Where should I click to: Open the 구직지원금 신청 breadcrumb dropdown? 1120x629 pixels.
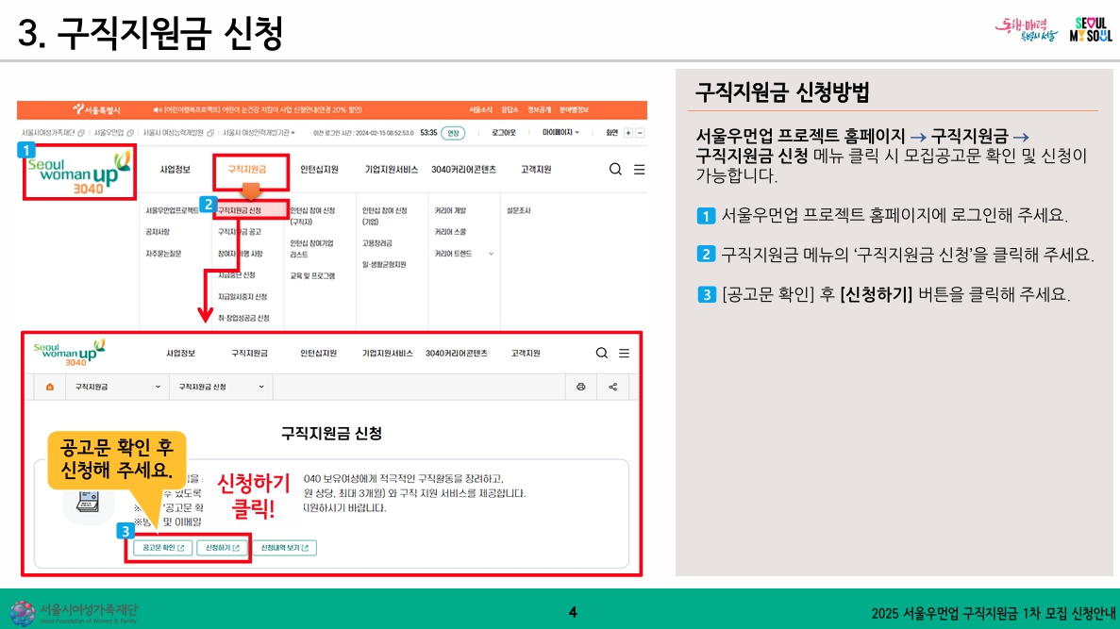point(221,387)
